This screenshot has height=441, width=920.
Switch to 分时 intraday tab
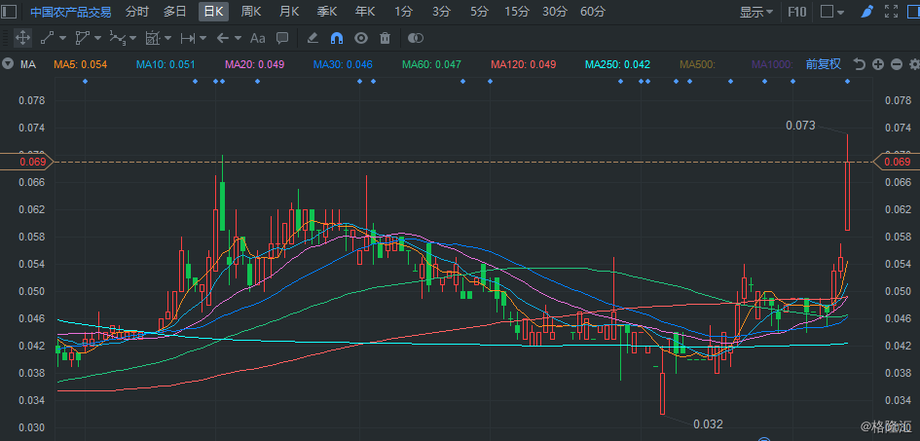[x=137, y=12]
